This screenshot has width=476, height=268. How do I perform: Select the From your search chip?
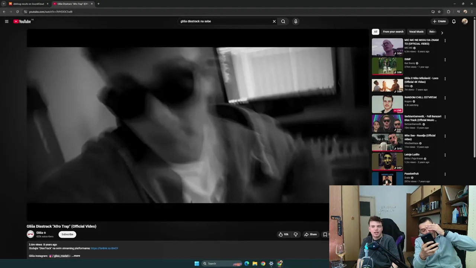tap(393, 32)
